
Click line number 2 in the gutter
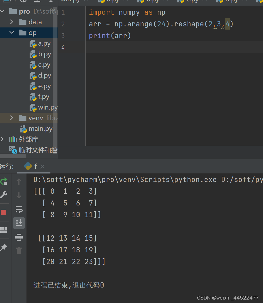(63, 24)
